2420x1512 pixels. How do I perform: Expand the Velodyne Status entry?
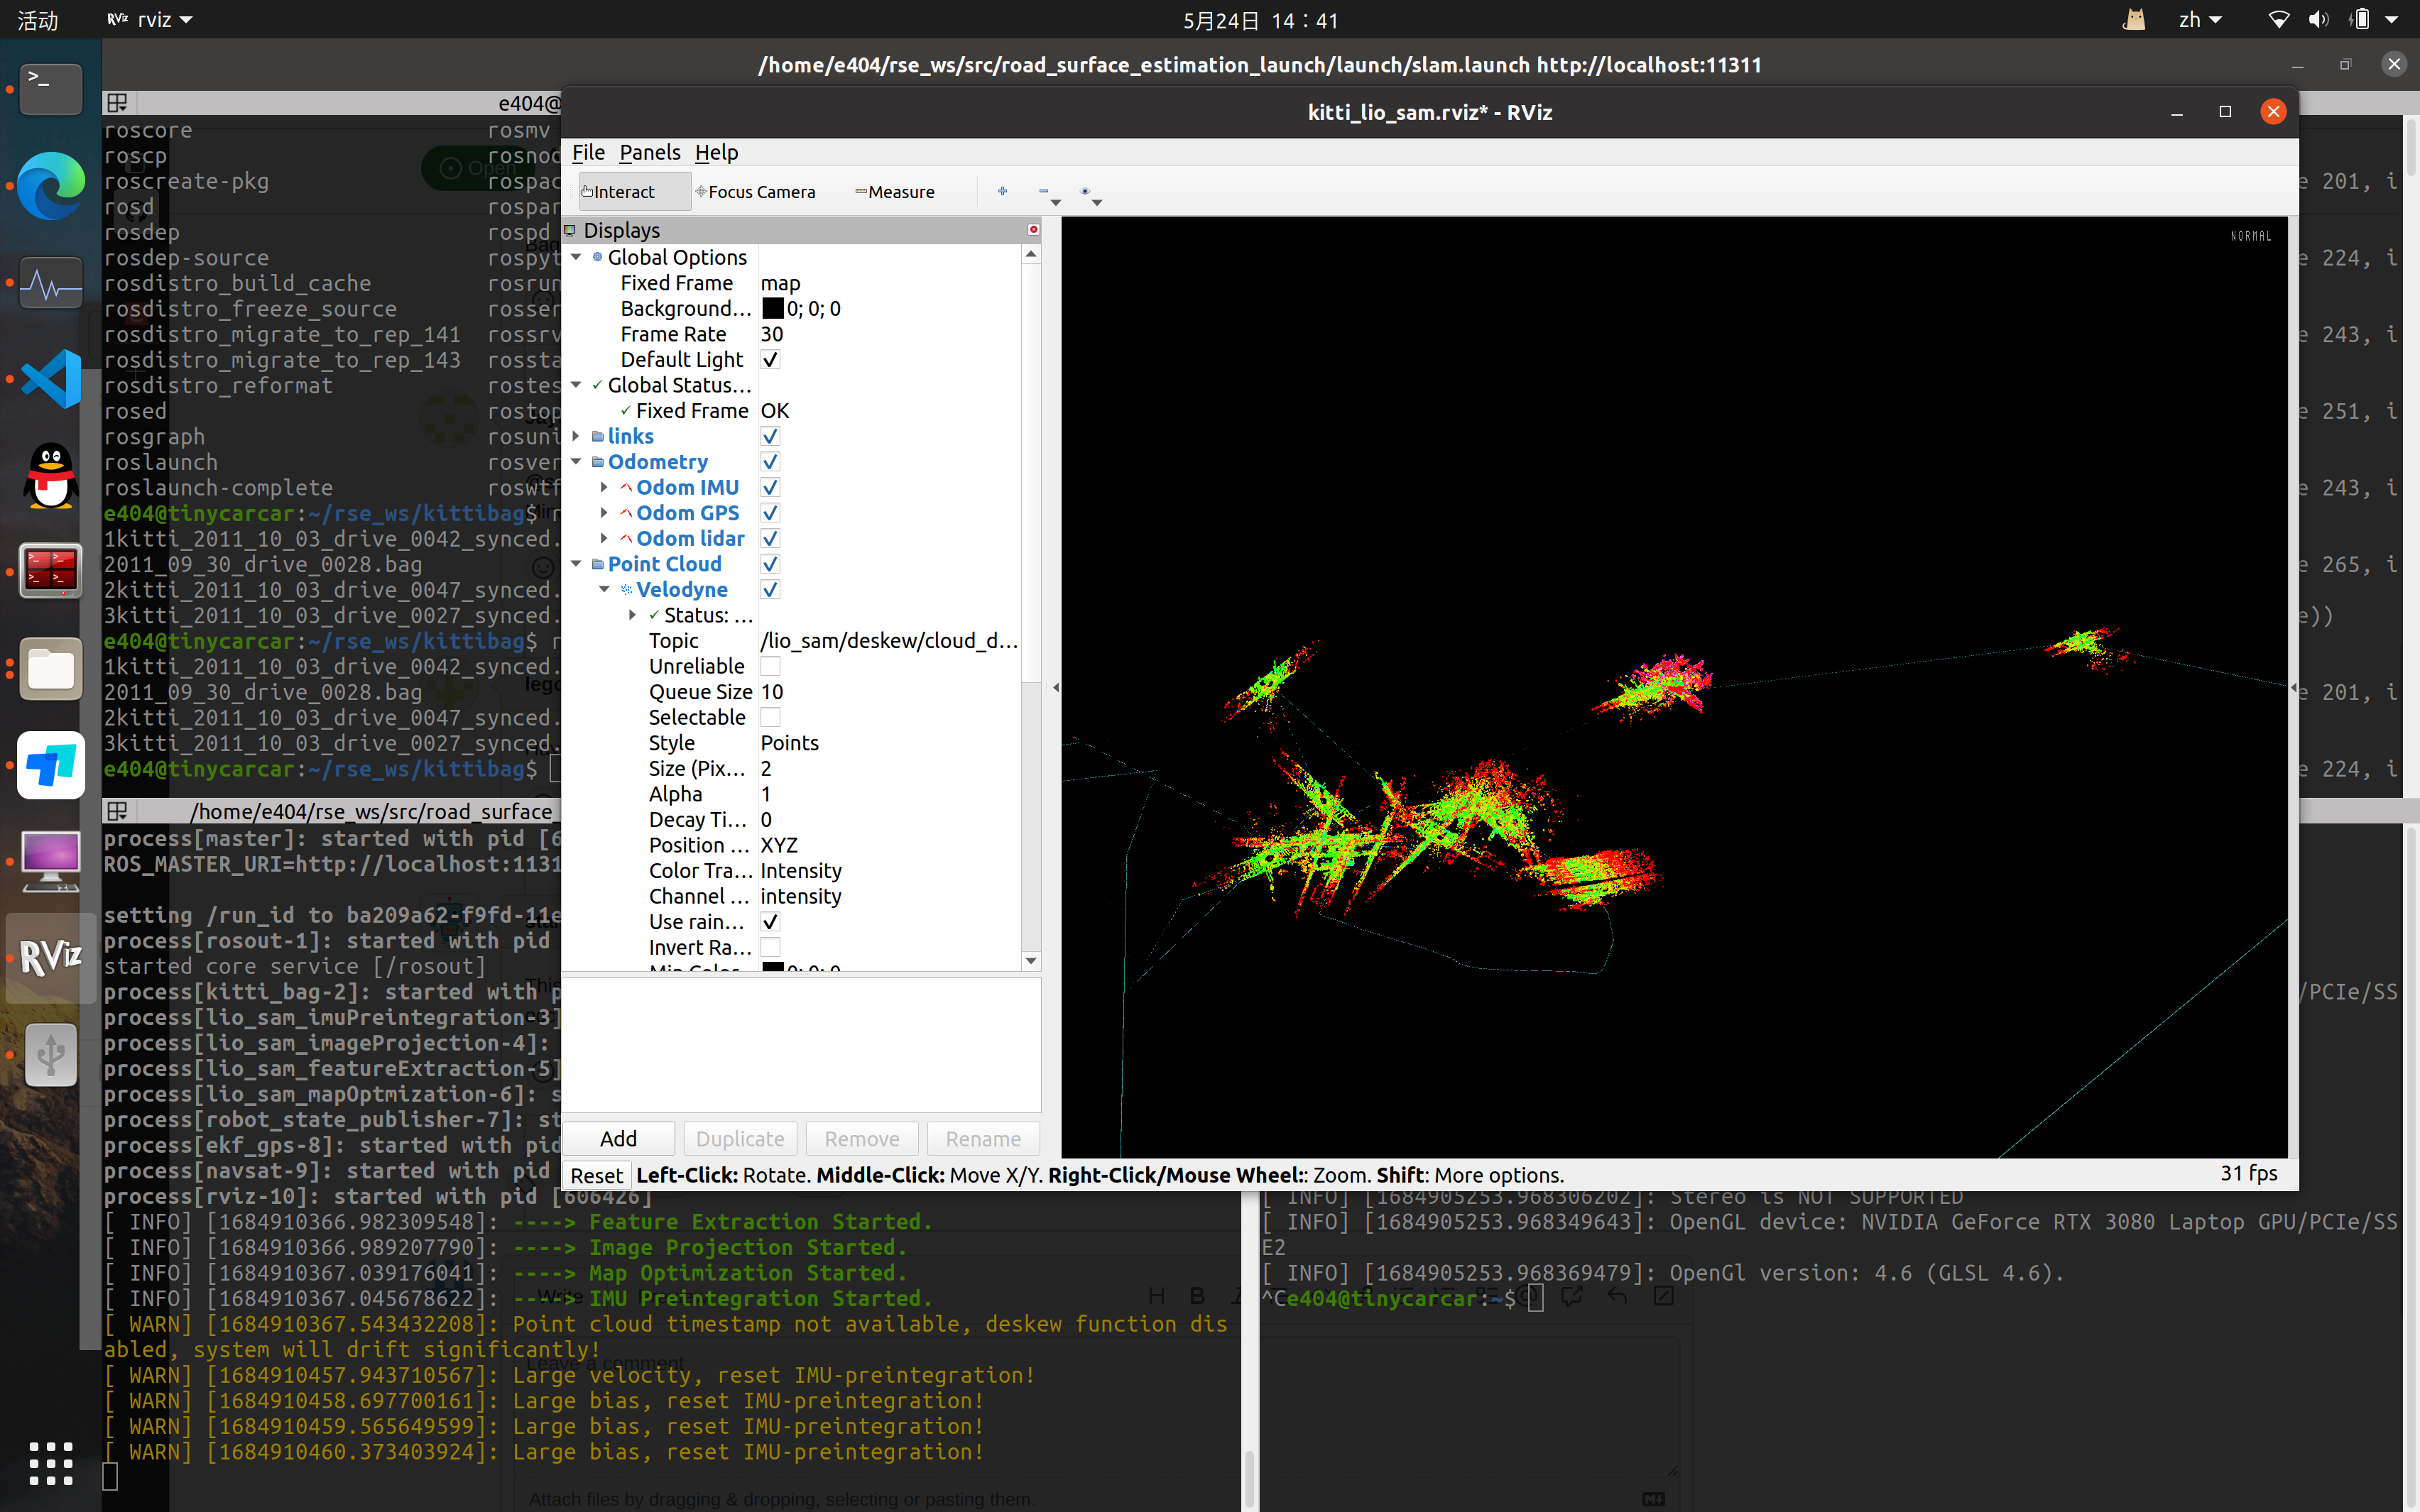click(631, 615)
